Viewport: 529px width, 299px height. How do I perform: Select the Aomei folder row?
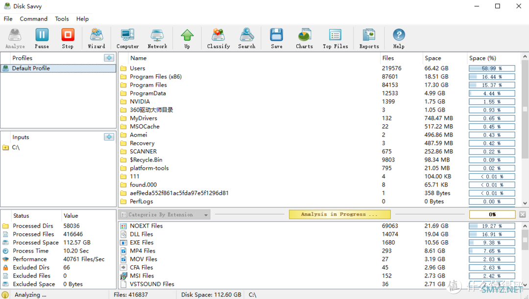[320, 135]
